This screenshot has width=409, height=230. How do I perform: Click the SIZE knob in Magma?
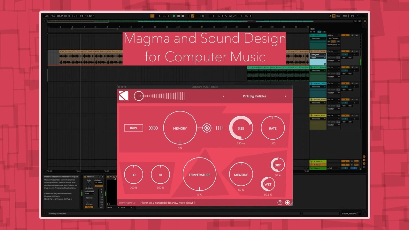click(x=241, y=128)
